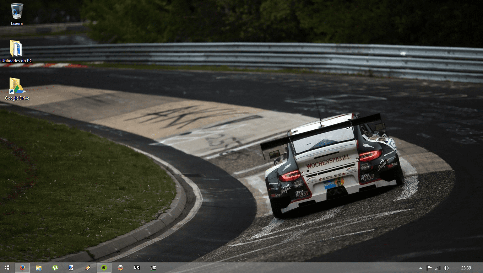The width and height of the screenshot is (483, 273).
Task: Expand hidden system tray icons arrow
Action: 421,268
